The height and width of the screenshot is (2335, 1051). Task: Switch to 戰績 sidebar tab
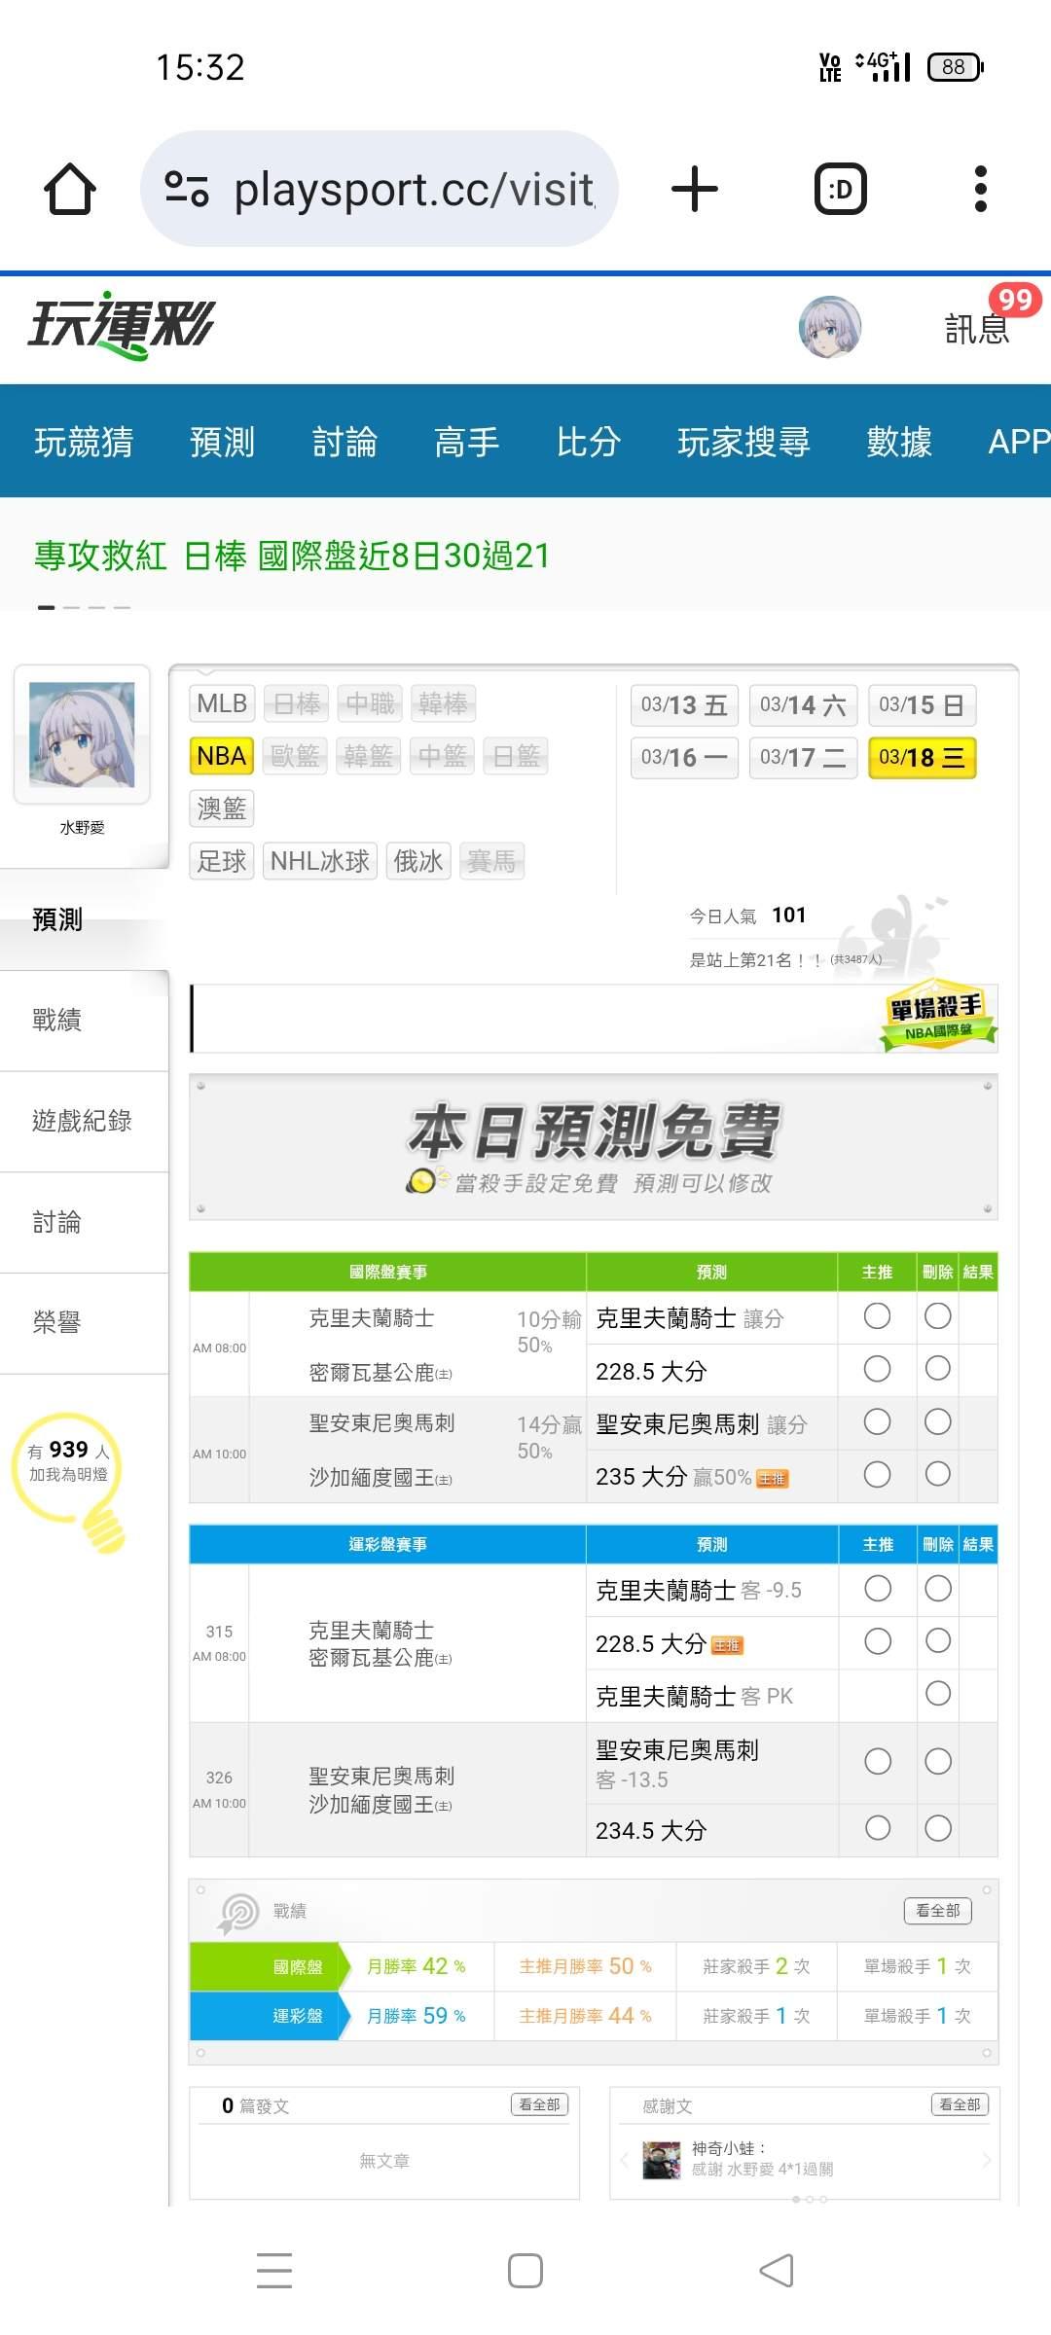[84, 1021]
